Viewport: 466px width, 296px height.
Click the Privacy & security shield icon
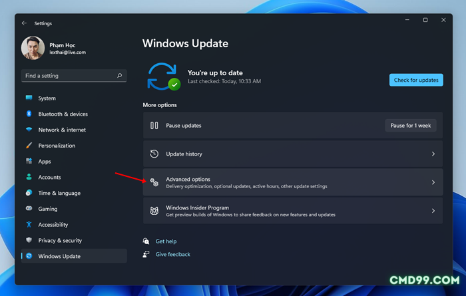(x=29, y=240)
